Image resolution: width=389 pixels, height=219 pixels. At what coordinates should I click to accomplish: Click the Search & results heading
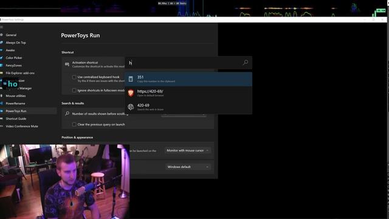coord(73,103)
